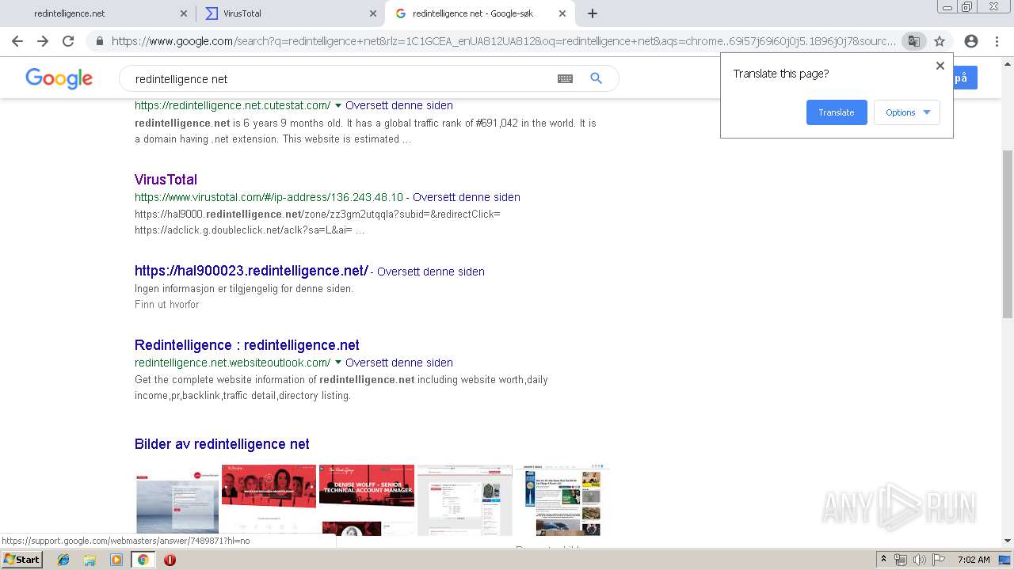Open the translate page icon in address bar
1014x570 pixels.
click(914, 41)
